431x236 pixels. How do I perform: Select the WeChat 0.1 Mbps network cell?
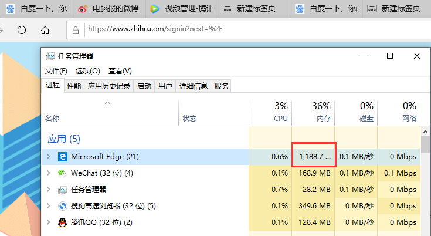coord(399,173)
